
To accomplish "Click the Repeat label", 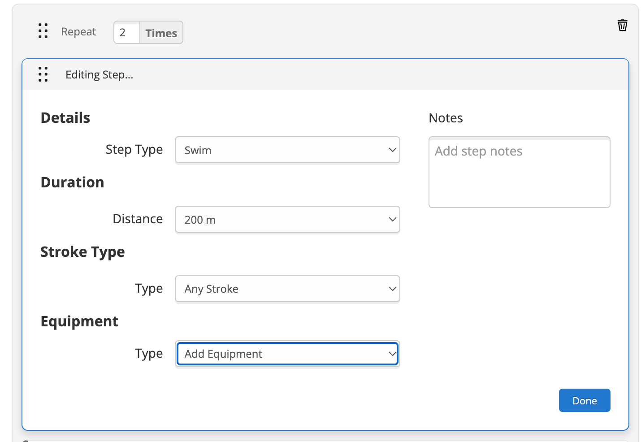I will click(78, 32).
